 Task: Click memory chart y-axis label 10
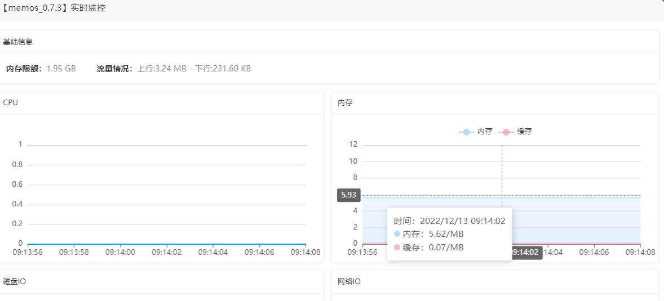[x=353, y=161]
